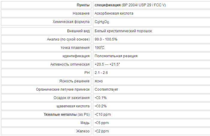Click the 'Внешний вид' row label
The height and width of the screenshot is (136, 210).
point(78,31)
